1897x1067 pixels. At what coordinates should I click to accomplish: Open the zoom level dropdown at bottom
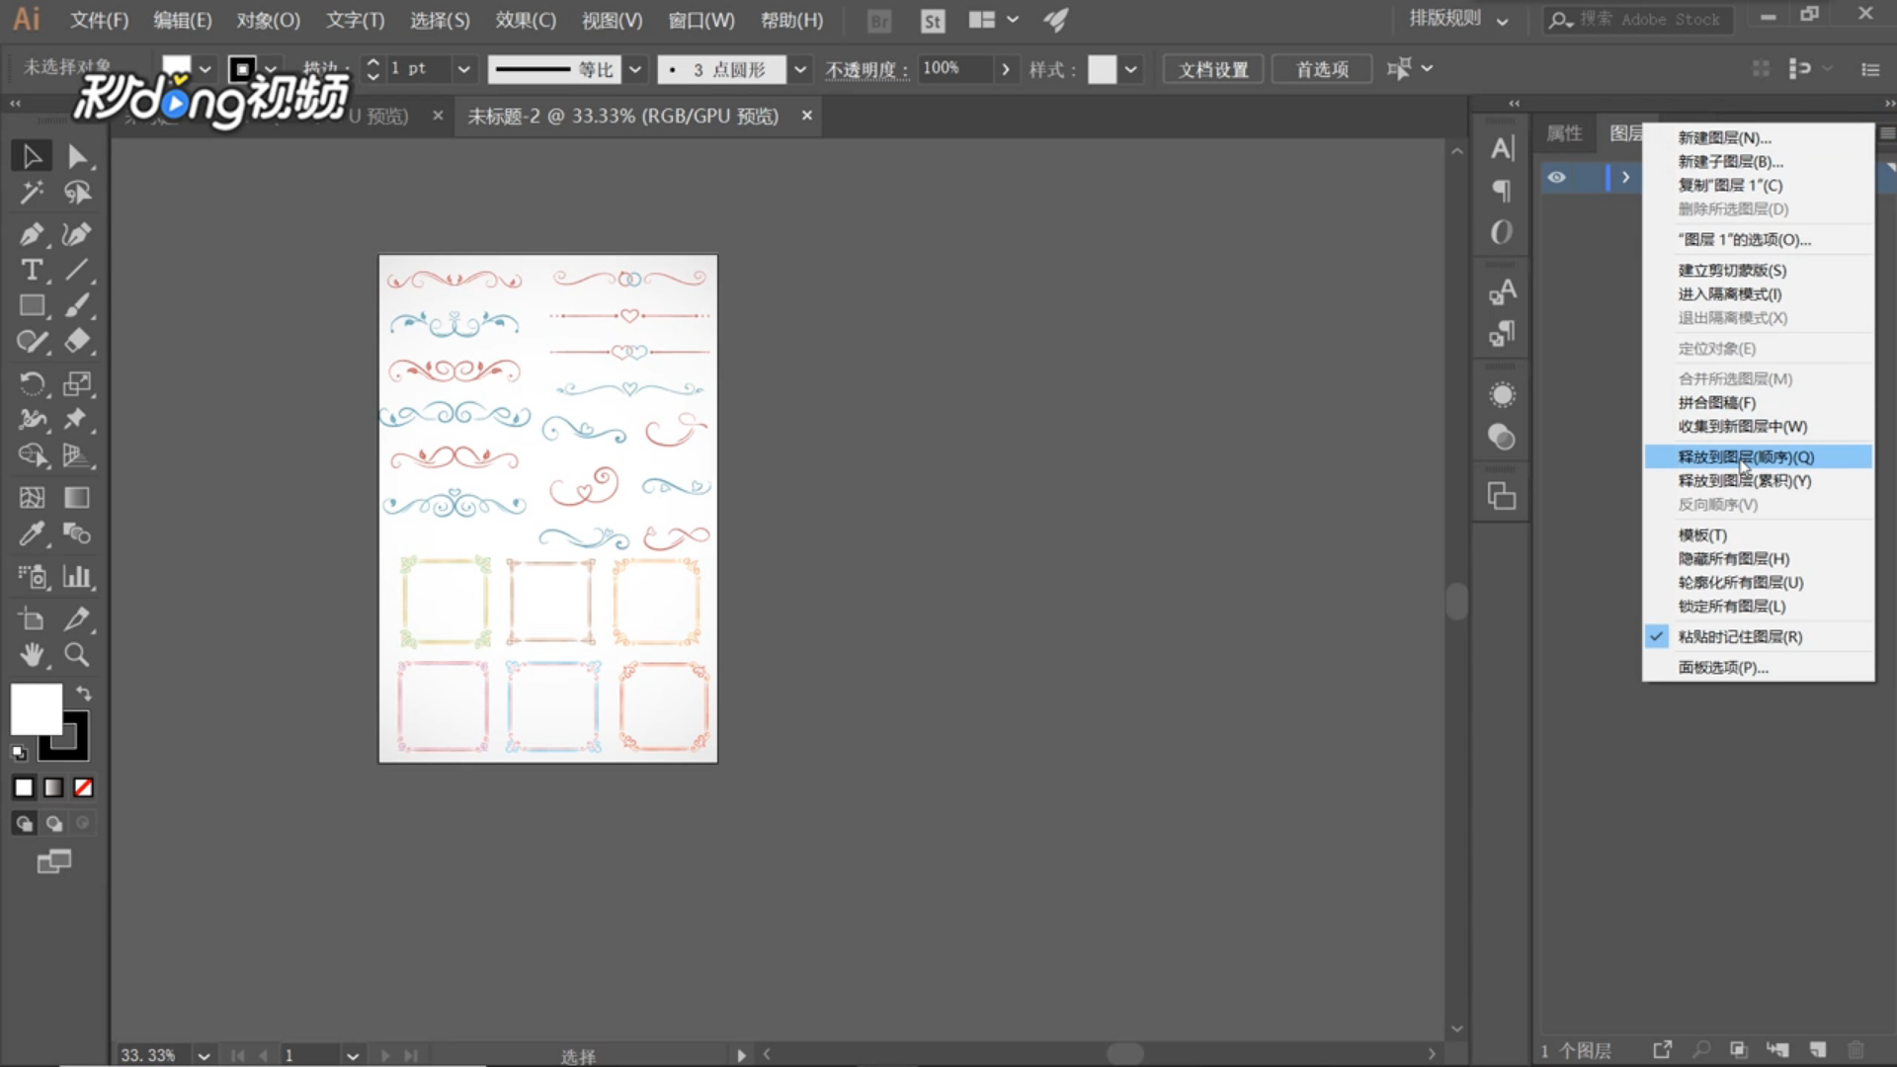[204, 1055]
